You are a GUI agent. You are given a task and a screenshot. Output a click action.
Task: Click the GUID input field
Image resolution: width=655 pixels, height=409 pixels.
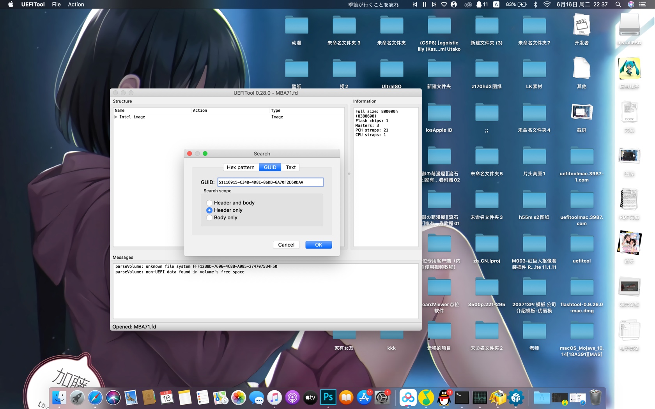[270, 182]
